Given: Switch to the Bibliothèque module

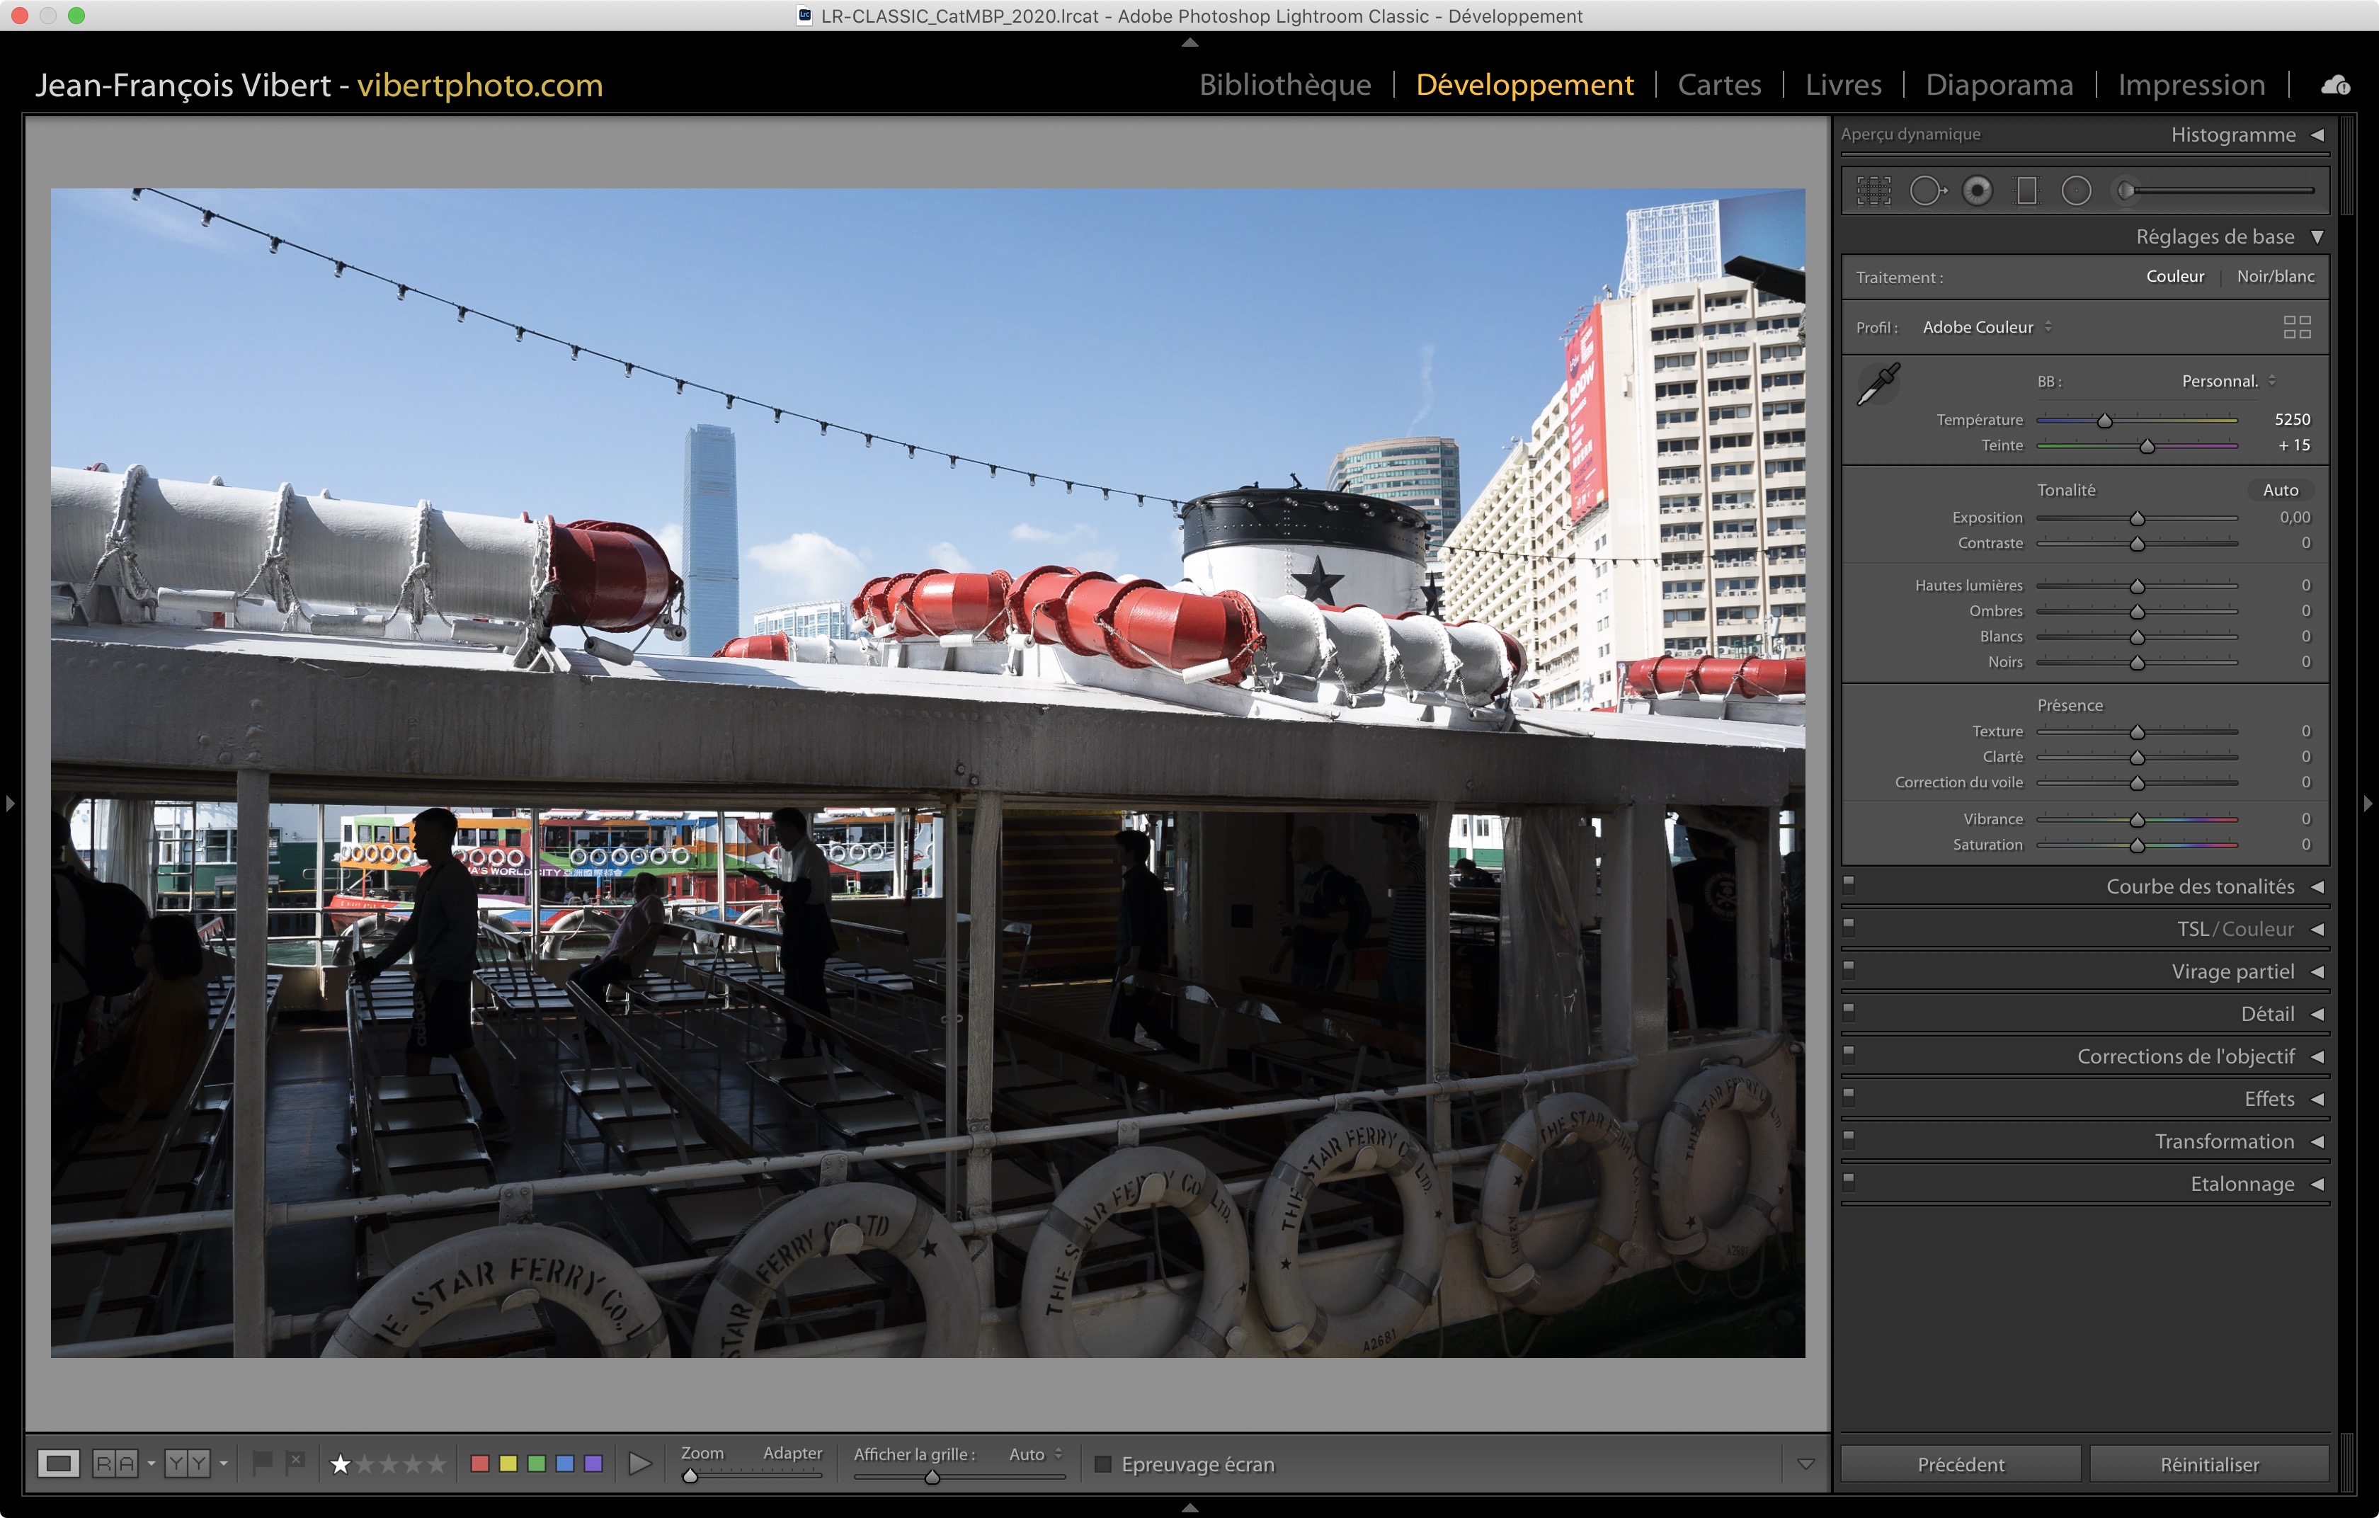Looking at the screenshot, I should point(1284,85).
